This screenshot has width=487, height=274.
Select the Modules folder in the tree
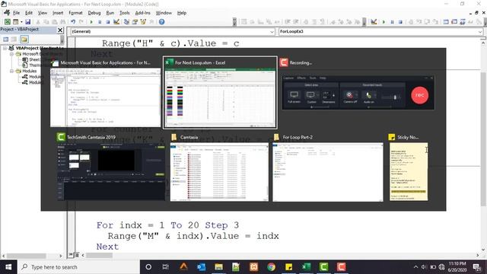(x=29, y=71)
